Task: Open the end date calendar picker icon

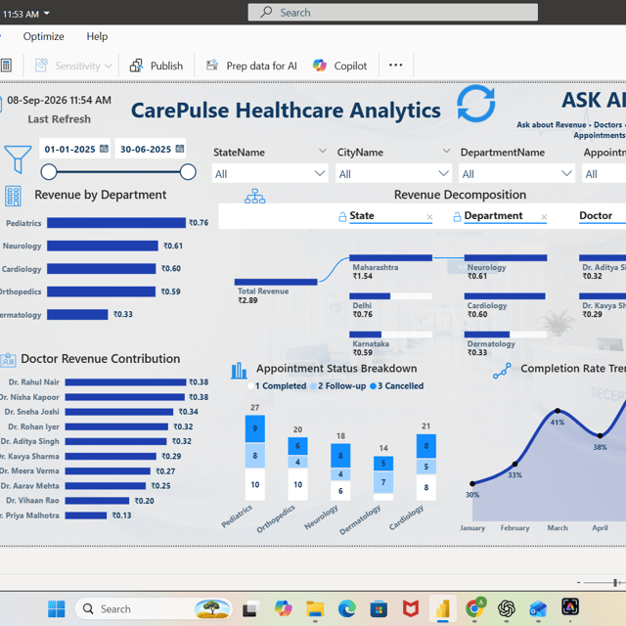Action: tap(180, 149)
